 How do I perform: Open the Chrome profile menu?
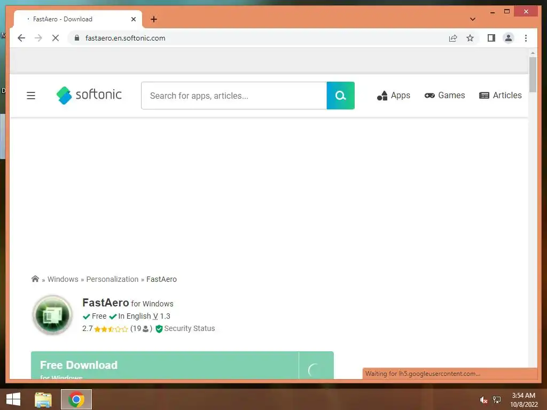point(509,38)
